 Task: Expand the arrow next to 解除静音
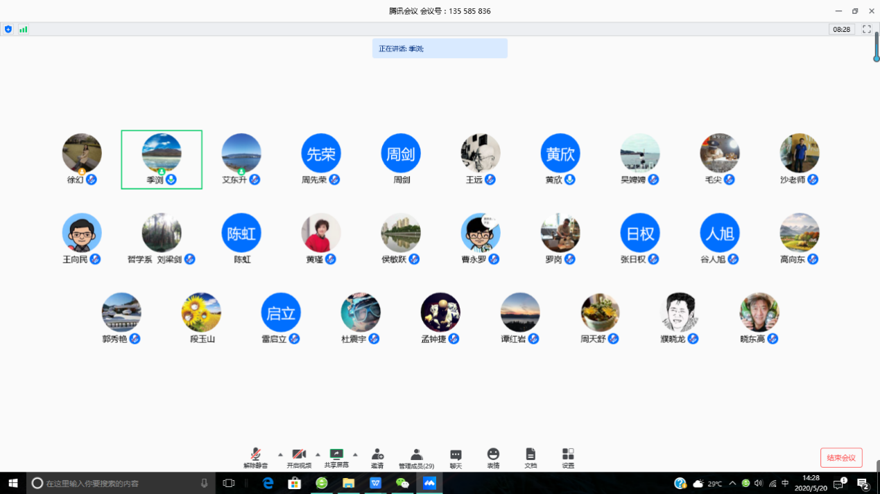[280, 455]
